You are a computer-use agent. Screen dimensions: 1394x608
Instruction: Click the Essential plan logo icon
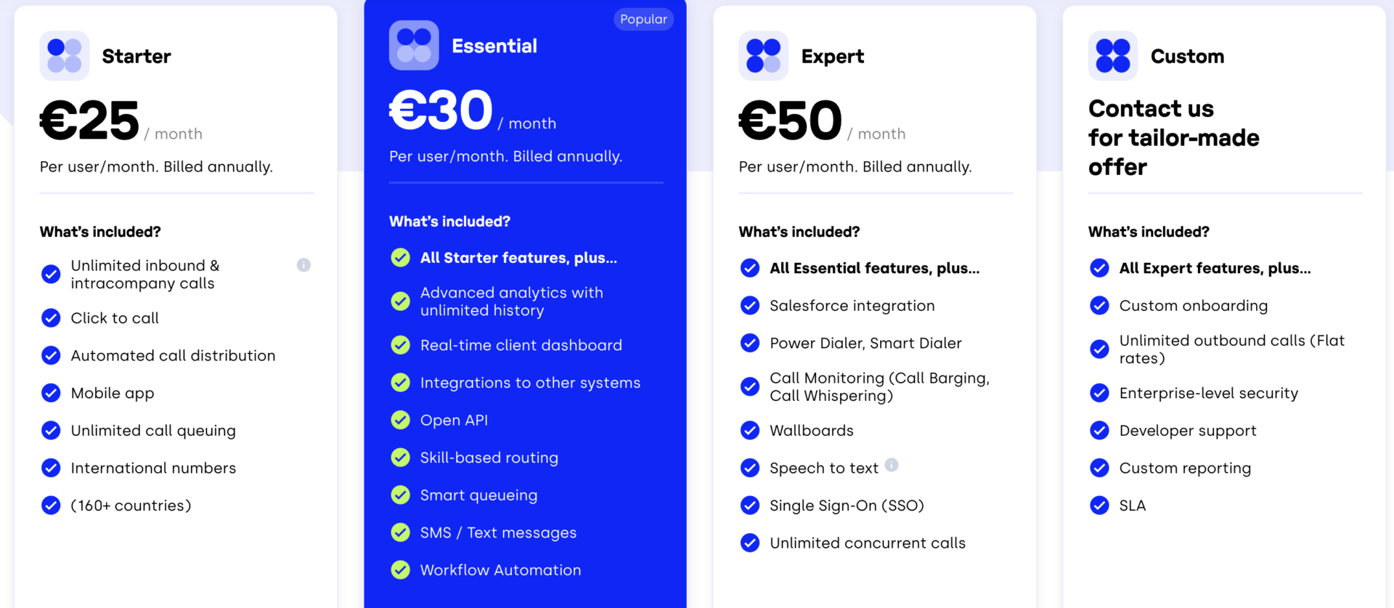(414, 45)
